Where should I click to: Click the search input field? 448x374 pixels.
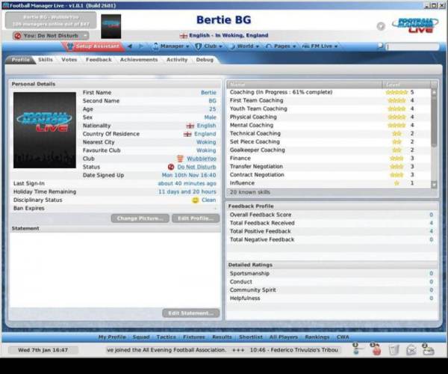pos(411,46)
